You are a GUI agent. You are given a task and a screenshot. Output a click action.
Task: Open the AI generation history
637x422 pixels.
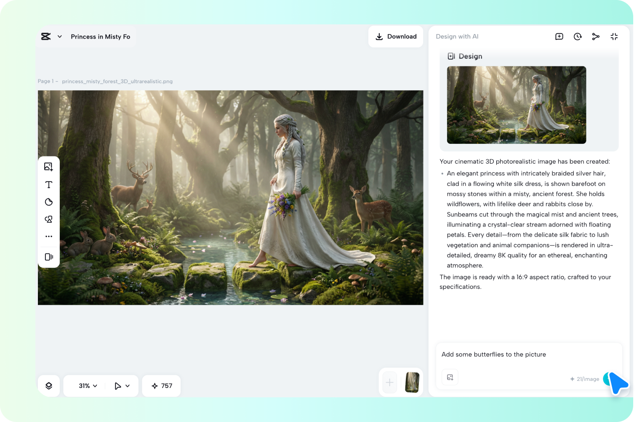577,37
